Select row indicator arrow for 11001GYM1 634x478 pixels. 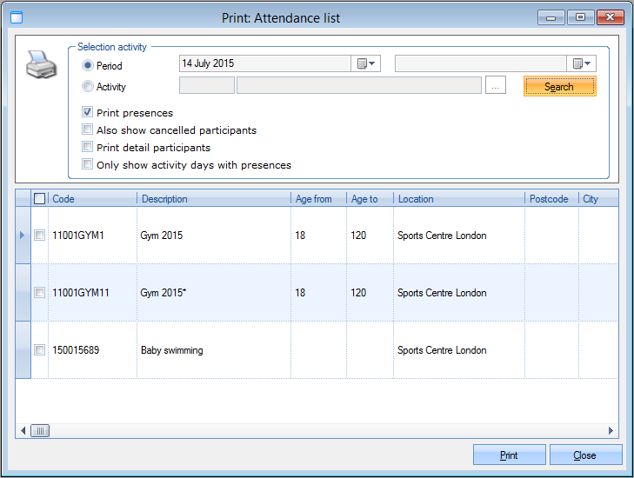tap(23, 236)
